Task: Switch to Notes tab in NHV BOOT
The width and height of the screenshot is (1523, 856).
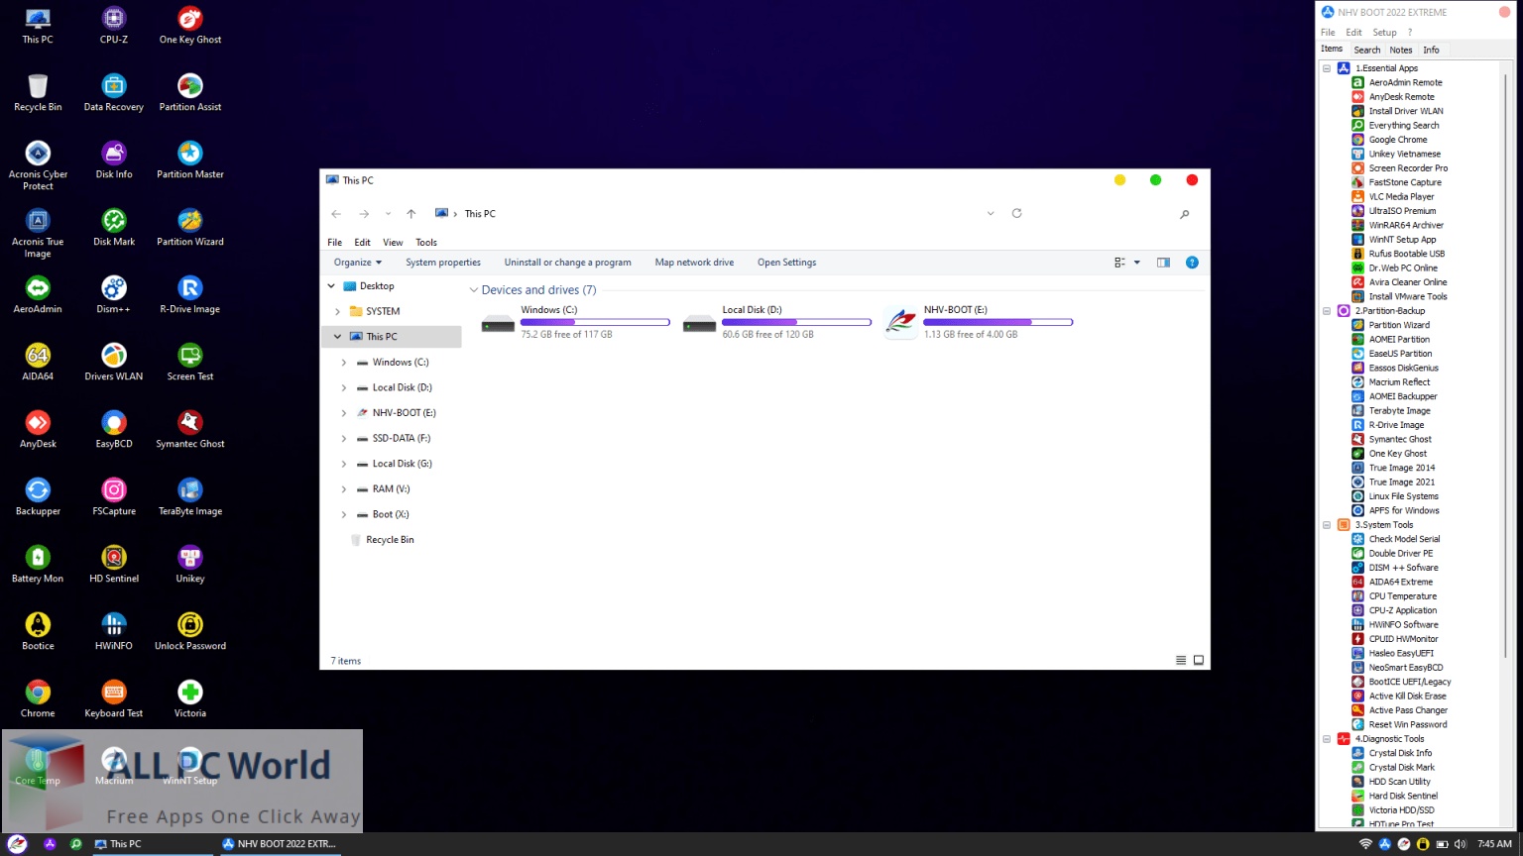Action: tap(1401, 50)
